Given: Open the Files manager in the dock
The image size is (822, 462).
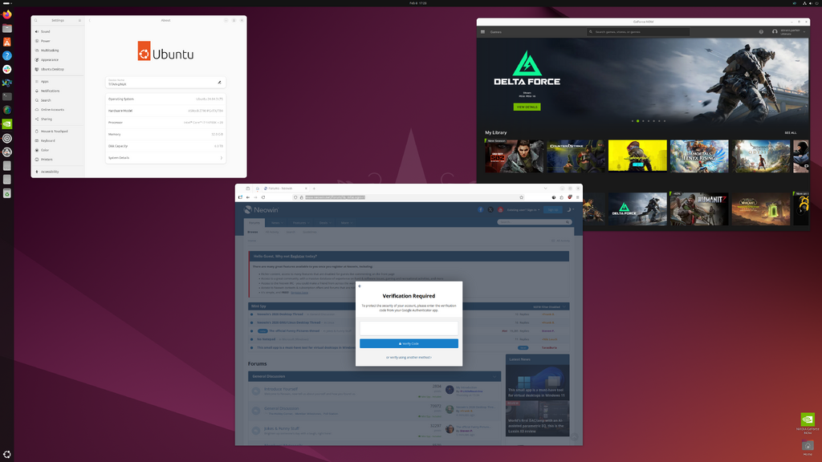Looking at the screenshot, I should tap(6, 28).
